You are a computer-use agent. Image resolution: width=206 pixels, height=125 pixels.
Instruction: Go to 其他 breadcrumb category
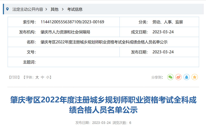(55, 9)
